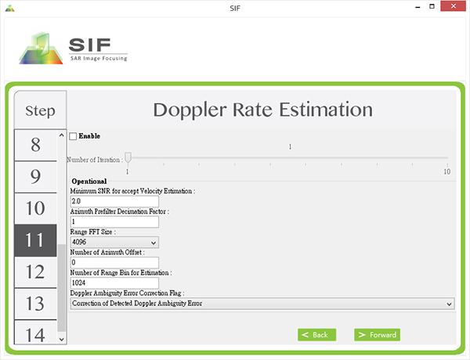Click the Minimum SNR input field
Viewport: 470px width, 360px height.
(x=114, y=202)
